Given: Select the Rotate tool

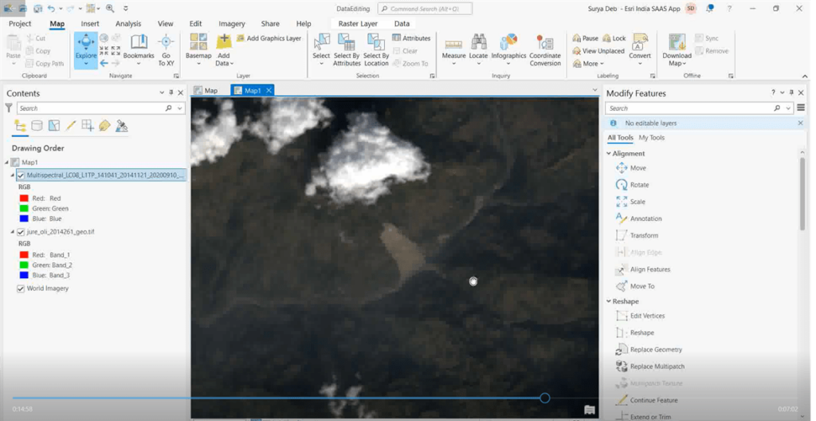Looking at the screenshot, I should (x=632, y=184).
